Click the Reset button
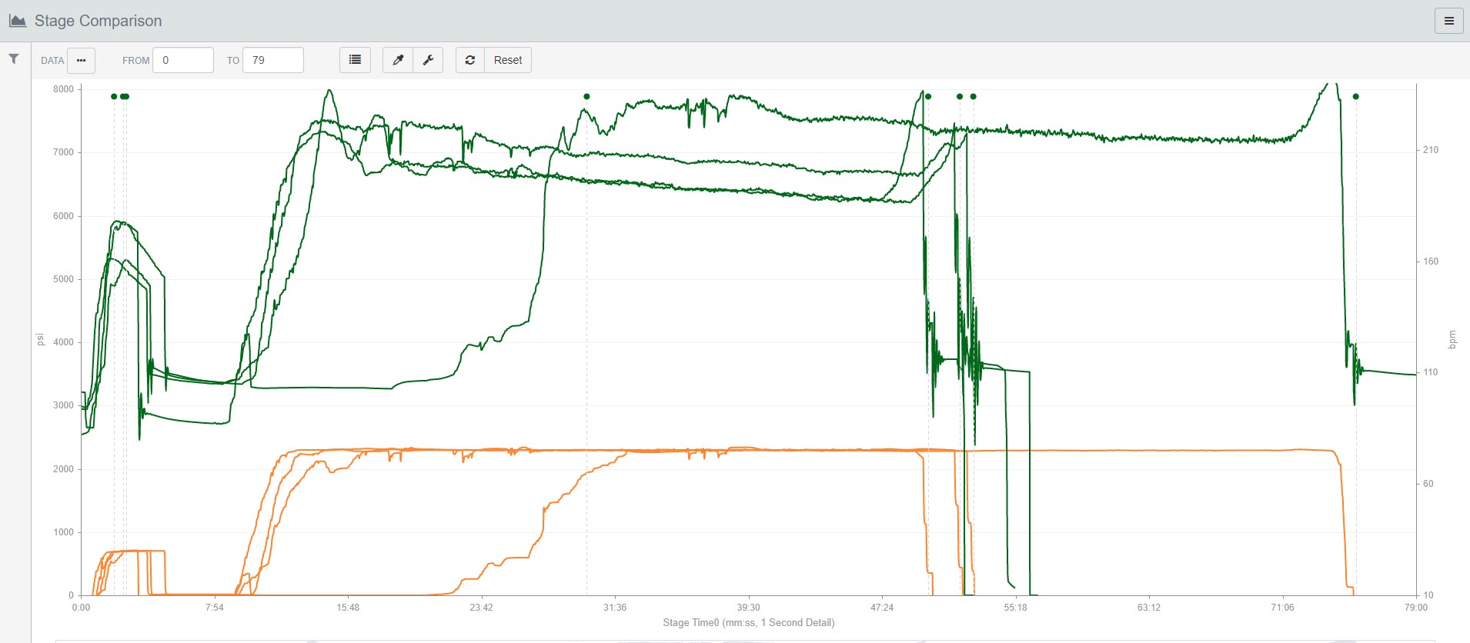 (x=508, y=60)
